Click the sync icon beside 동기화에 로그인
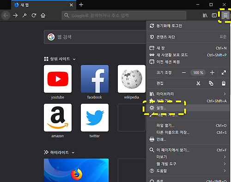Viewport: 231px width, 182px height. (152, 25)
